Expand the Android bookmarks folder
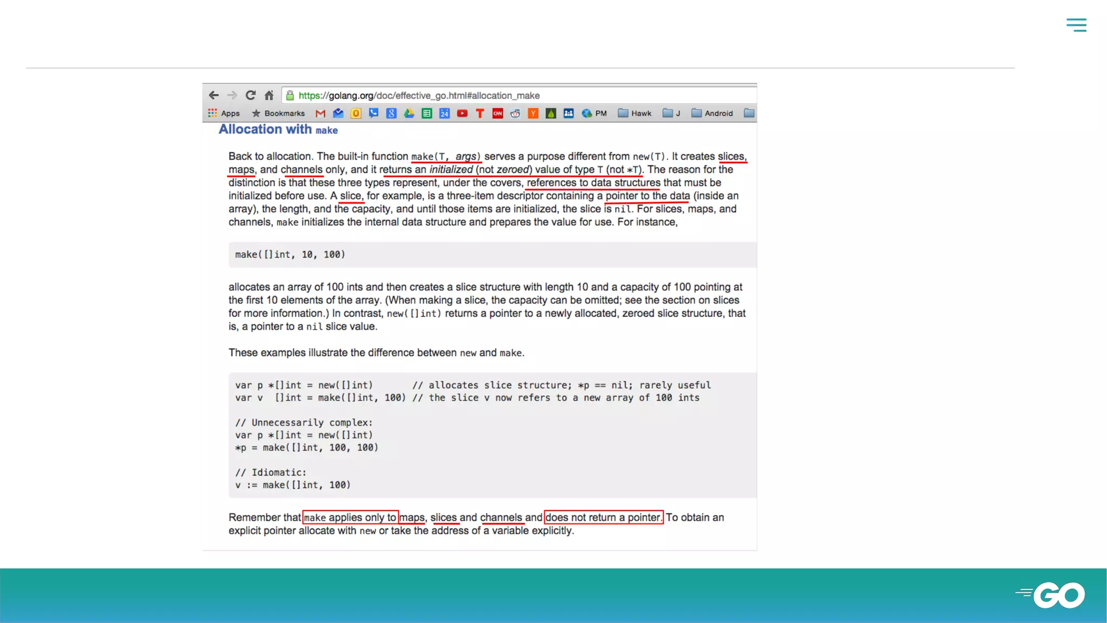1107x623 pixels. [x=712, y=114]
